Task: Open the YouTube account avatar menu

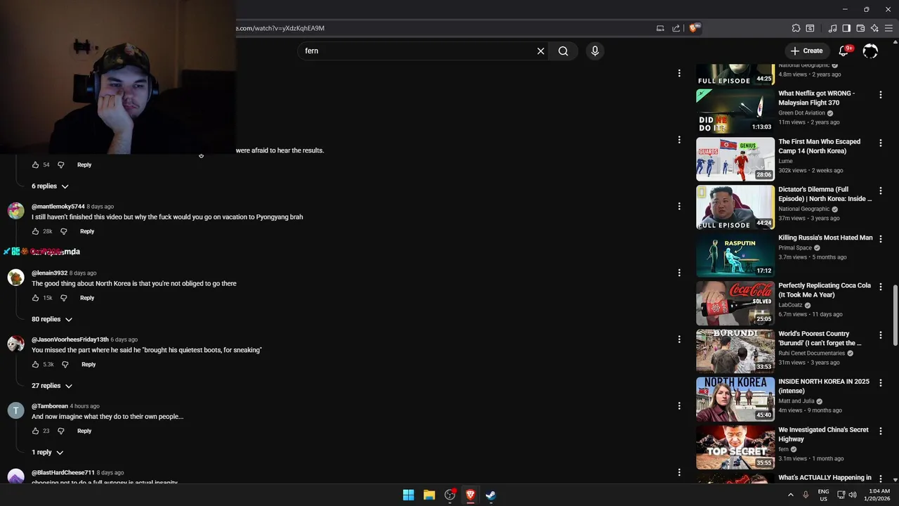Action: click(x=870, y=51)
